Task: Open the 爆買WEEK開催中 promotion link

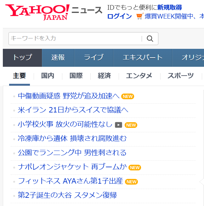Action: 174,16
